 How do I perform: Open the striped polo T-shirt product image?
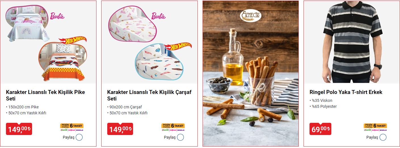point(352,42)
